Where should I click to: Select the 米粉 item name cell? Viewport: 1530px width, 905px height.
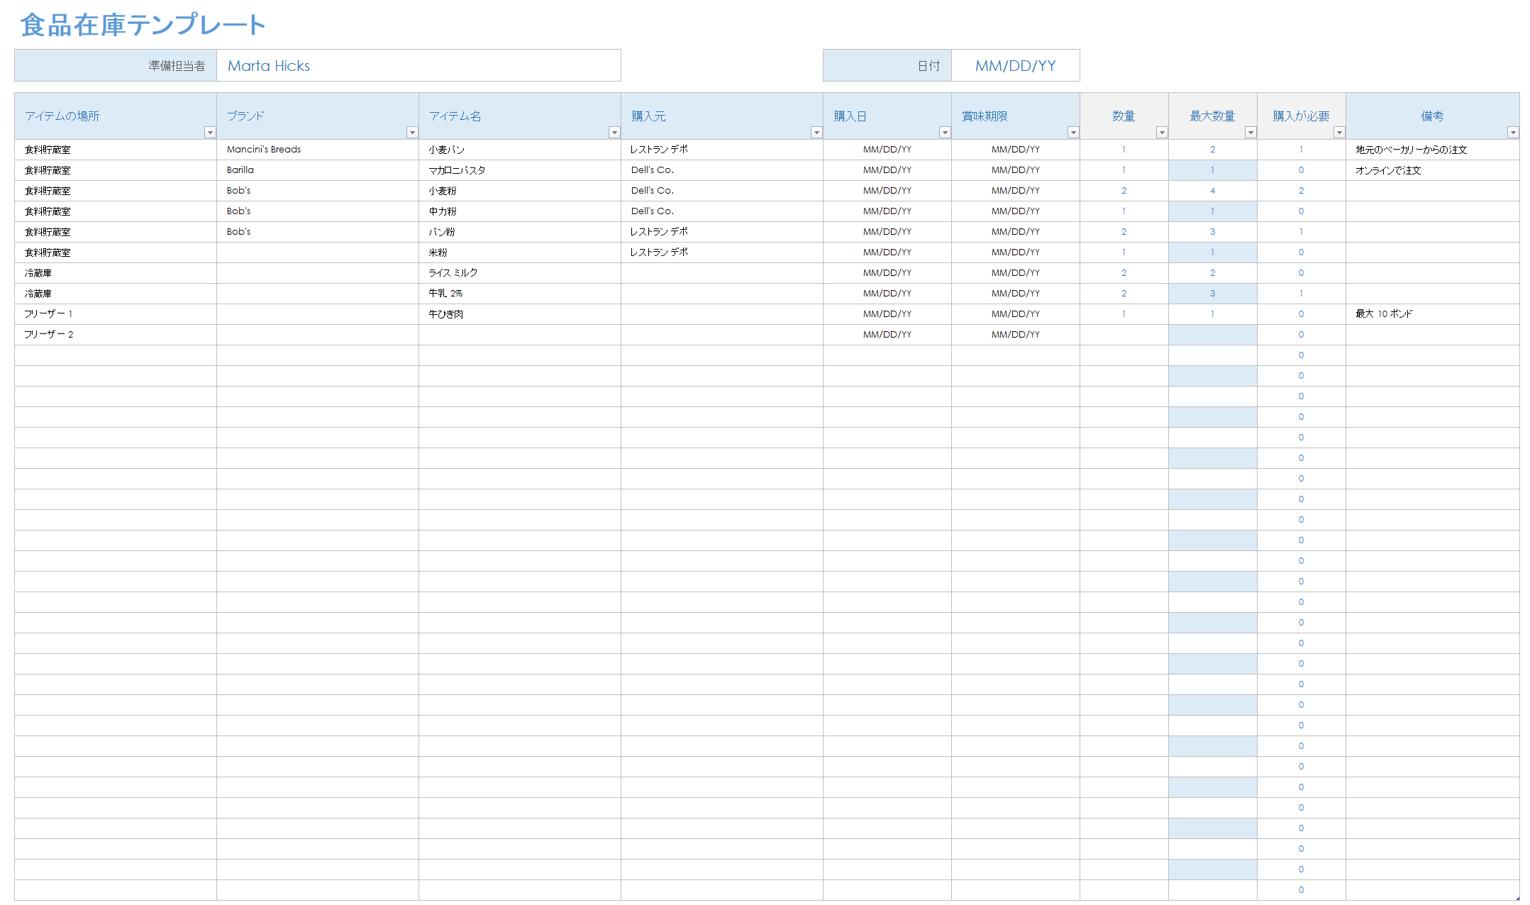pyautogui.click(x=520, y=252)
